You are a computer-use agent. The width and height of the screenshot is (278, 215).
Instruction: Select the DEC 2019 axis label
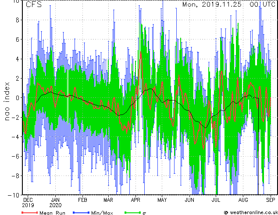click(28, 203)
